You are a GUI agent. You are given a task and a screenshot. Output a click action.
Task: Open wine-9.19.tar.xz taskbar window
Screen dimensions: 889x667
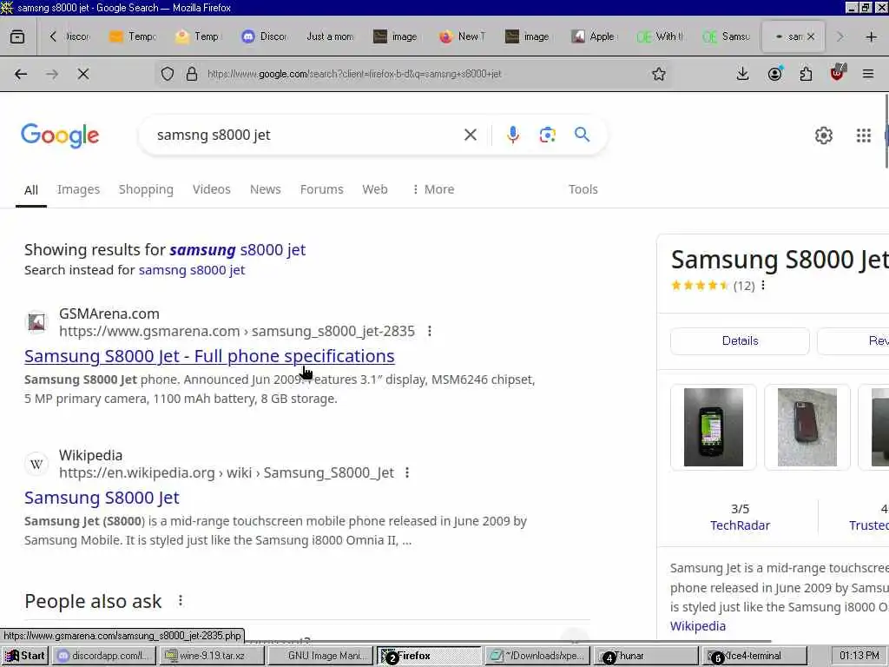click(212, 656)
